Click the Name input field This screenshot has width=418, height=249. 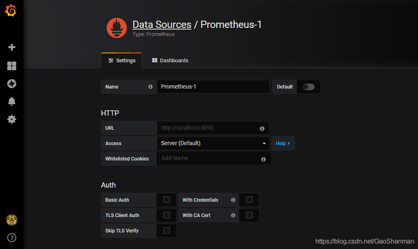click(213, 87)
